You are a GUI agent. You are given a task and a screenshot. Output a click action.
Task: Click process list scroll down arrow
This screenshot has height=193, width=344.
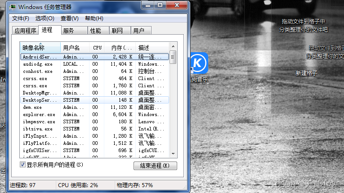(x=173, y=153)
